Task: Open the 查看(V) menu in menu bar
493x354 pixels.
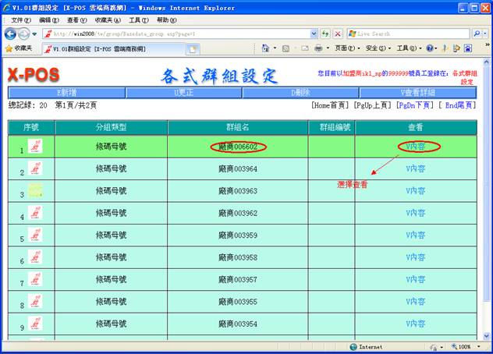Action: [x=77, y=19]
